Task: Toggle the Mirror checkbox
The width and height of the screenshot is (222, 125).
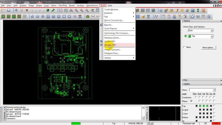Action: click(184, 47)
